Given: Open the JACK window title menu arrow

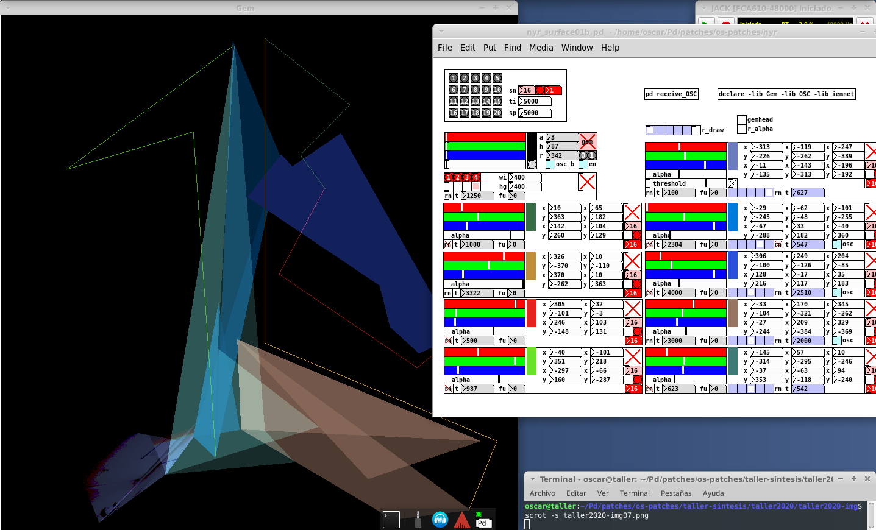Looking at the screenshot, I should point(704,8).
